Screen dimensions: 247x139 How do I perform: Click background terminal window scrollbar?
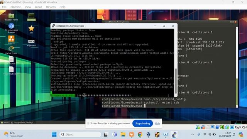(237, 67)
